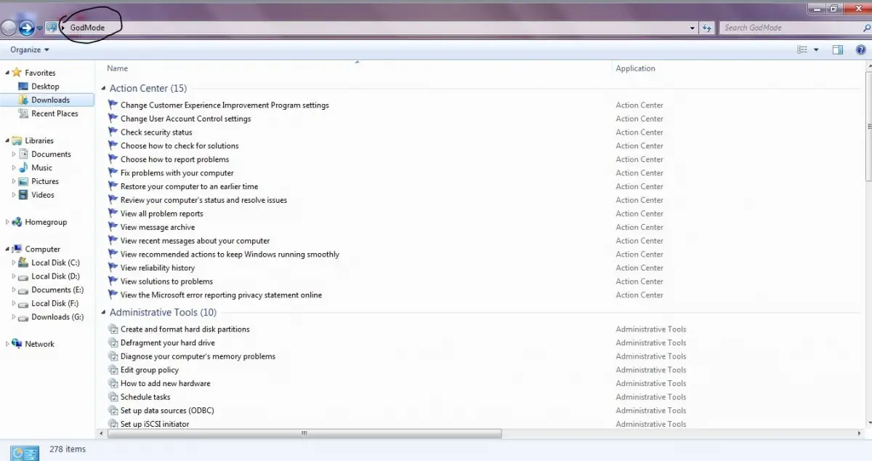Viewport: 872px width, 461px height.
Task: Open Review your computer's status and resolve issues
Action: tap(203, 200)
